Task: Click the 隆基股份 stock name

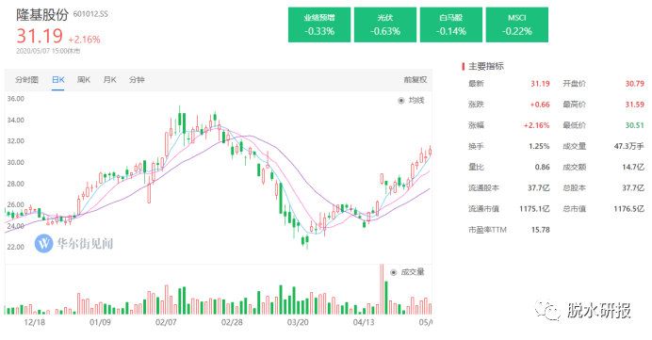Action: (42, 14)
